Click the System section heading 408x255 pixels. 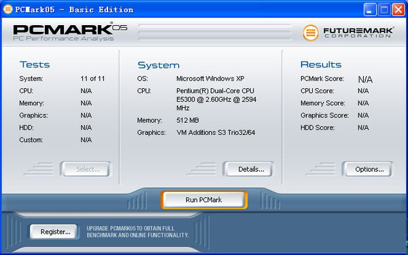158,65
